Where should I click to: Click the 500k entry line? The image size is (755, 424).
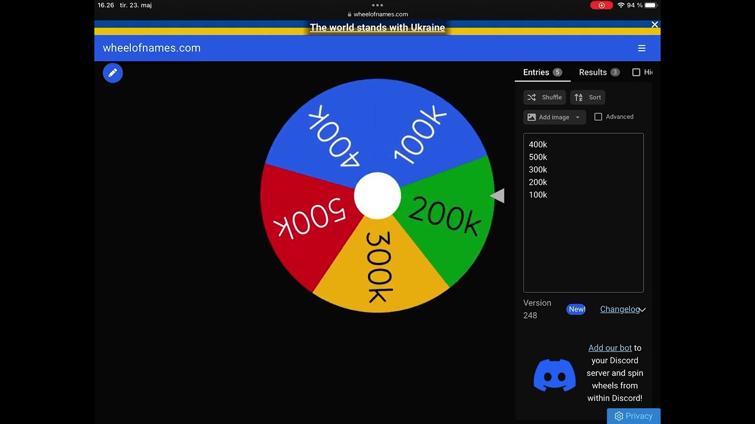point(538,157)
